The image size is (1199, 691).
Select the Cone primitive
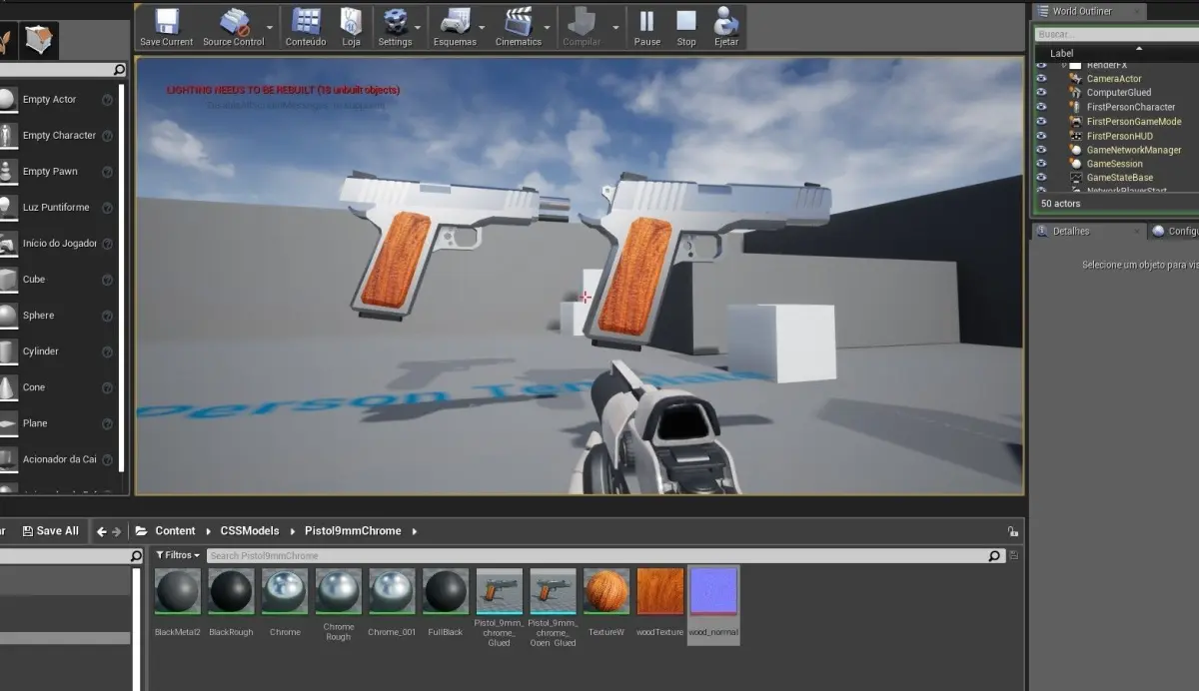point(34,387)
